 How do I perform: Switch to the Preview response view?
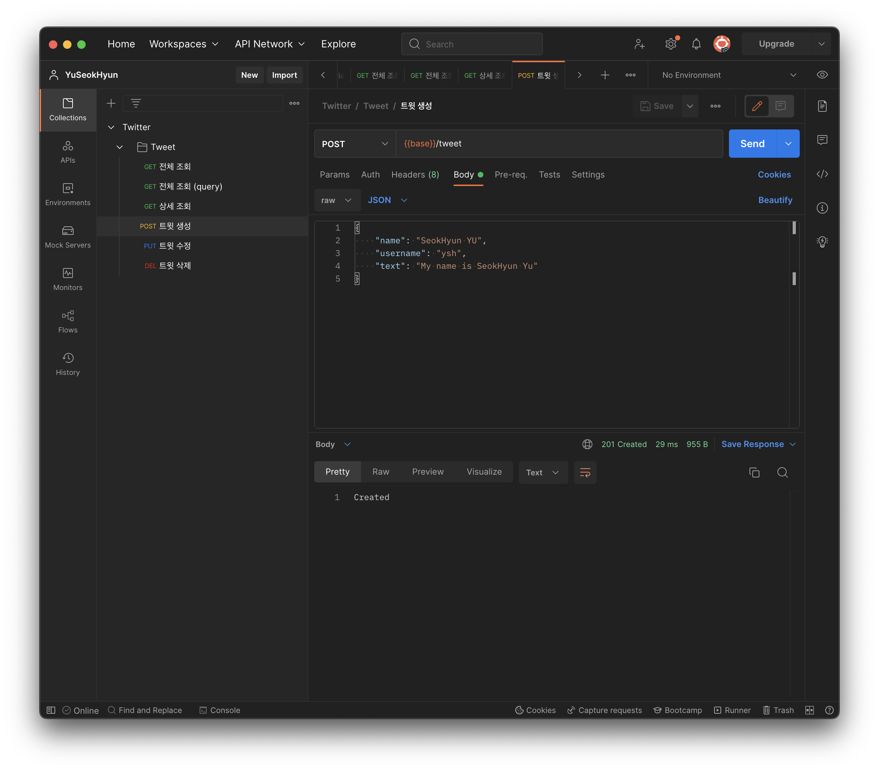pos(427,471)
